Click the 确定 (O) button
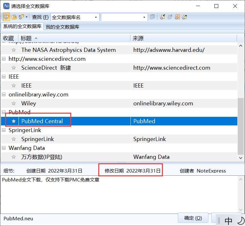 pyautogui.click(x=193, y=218)
